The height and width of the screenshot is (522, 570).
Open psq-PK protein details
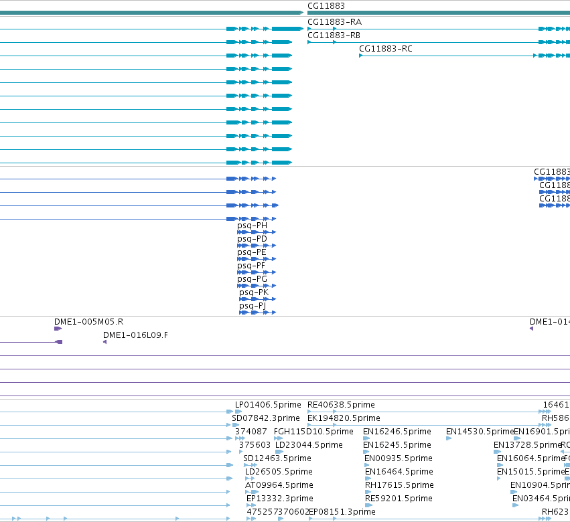point(254,292)
